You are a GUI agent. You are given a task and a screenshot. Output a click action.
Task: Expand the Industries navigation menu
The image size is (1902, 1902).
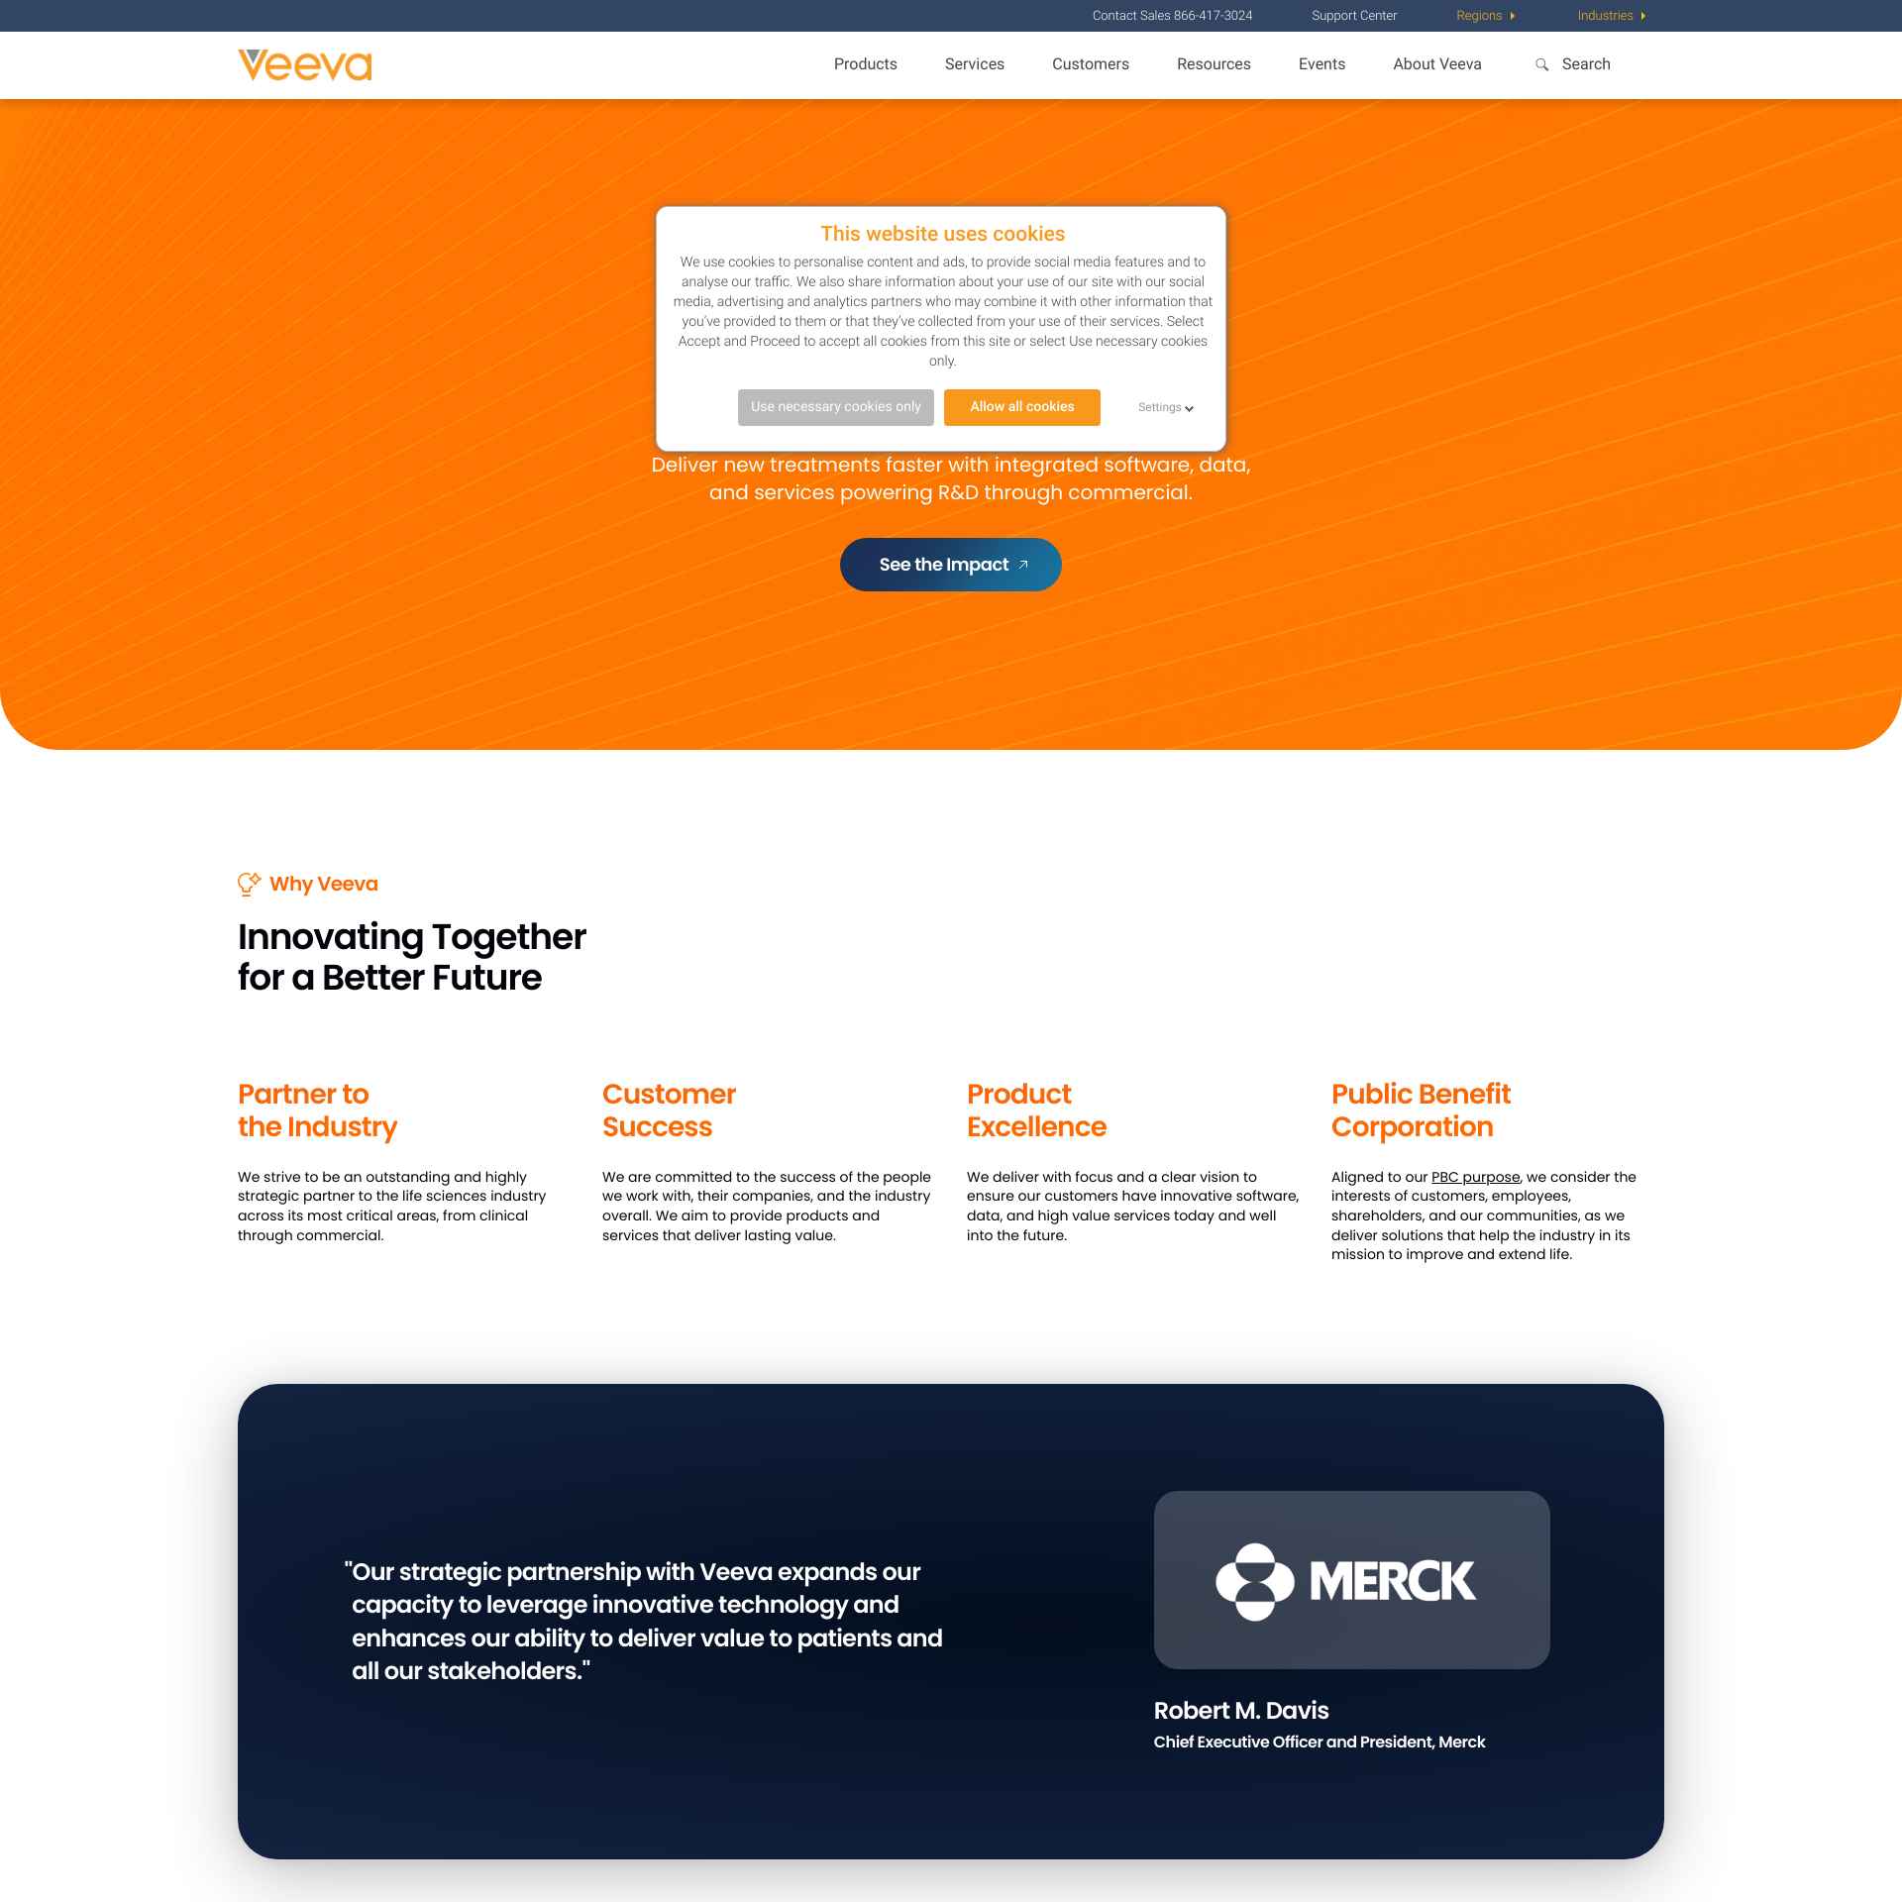pyautogui.click(x=1611, y=16)
